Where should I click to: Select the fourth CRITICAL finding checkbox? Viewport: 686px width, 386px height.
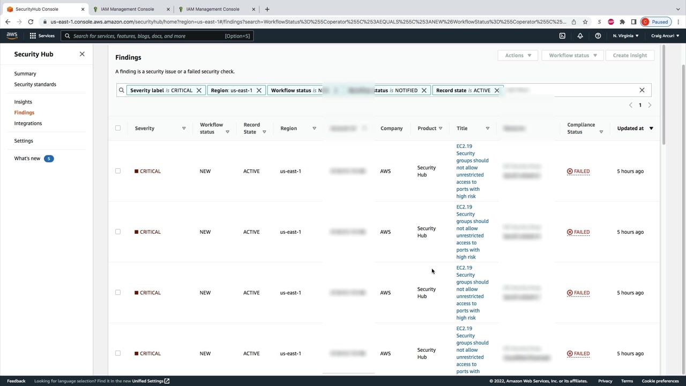click(x=118, y=353)
